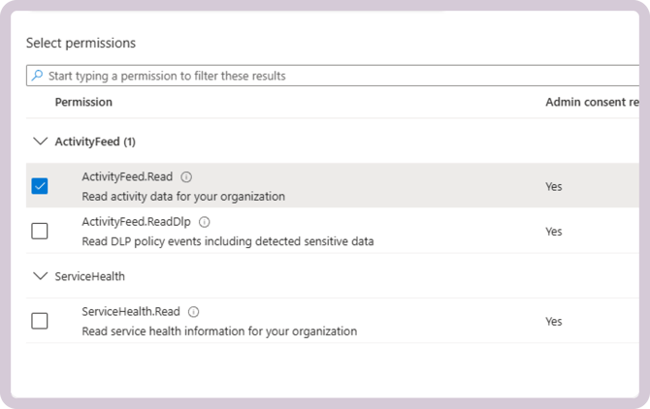Sort by the Permission column header
This screenshot has height=409, width=650.
tap(83, 102)
